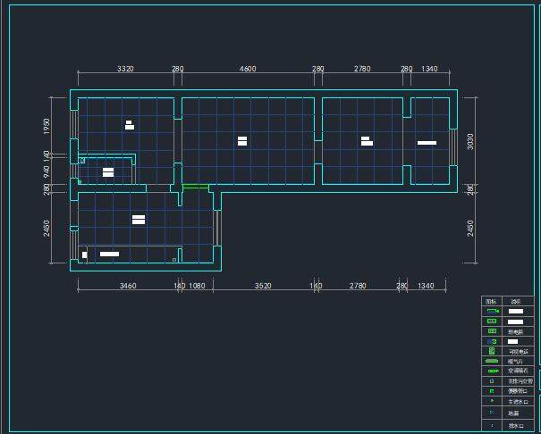Click the 说明 header cell in the legend
The image size is (541, 434).
click(515, 301)
